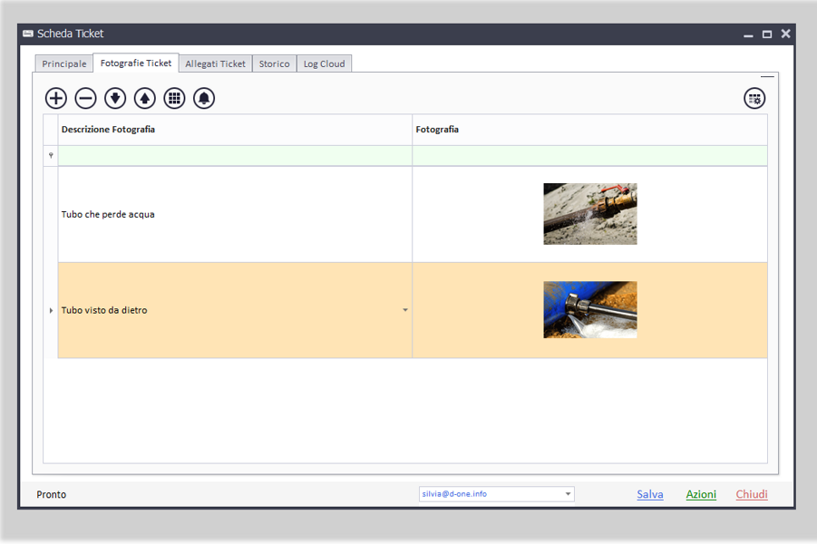Click the Chiudi link
This screenshot has width=817, height=544.
coord(752,494)
